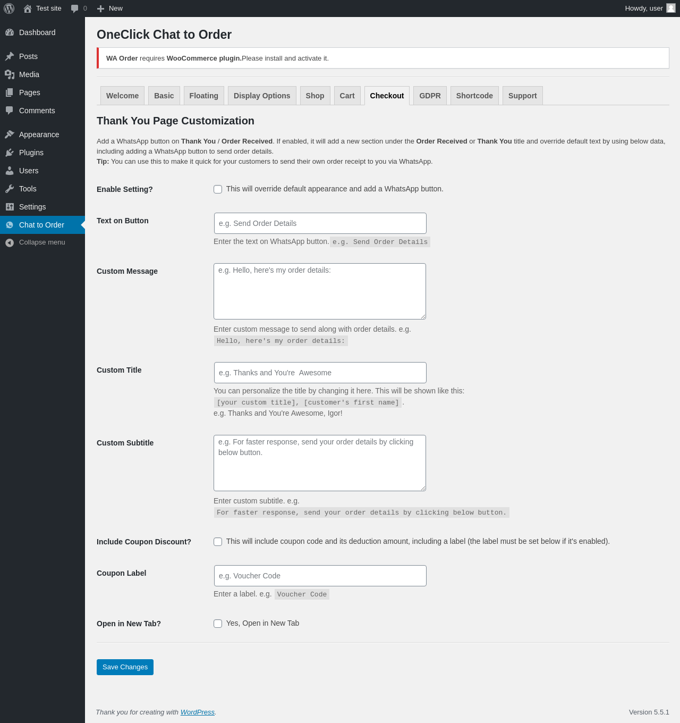Focus the Text on Button input field
Image resolution: width=680 pixels, height=723 pixels.
click(320, 223)
